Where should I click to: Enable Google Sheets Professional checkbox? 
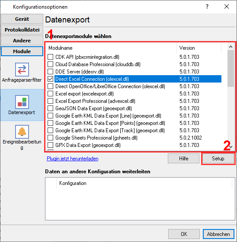pyautogui.click(x=50, y=138)
